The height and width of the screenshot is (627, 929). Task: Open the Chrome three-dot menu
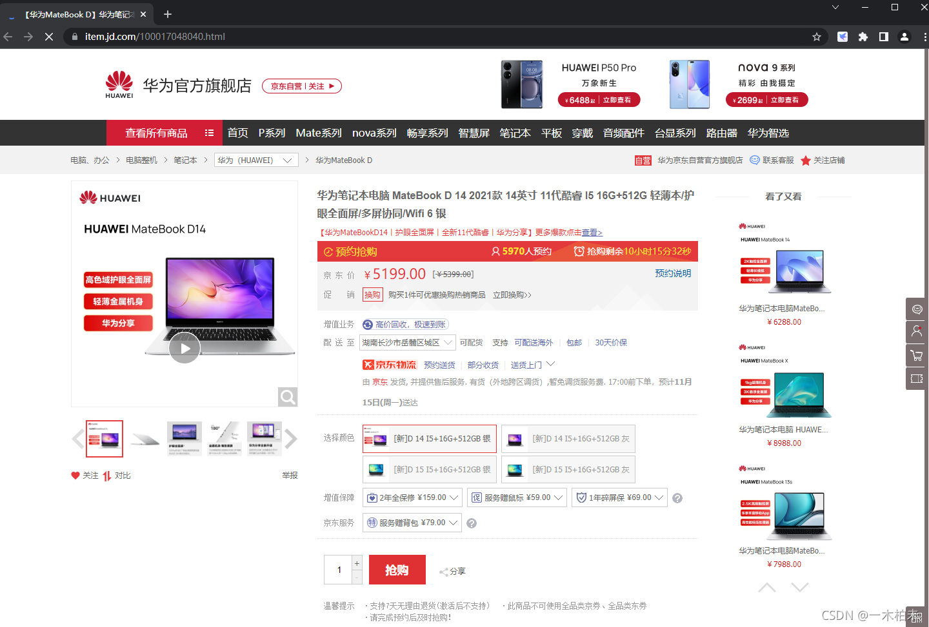[x=924, y=37]
